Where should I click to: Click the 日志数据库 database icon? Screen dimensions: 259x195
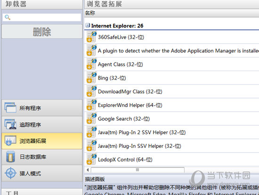click(10, 156)
